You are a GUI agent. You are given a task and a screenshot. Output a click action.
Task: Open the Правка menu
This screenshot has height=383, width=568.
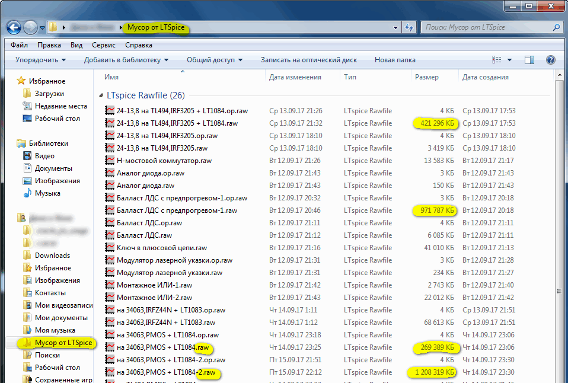[49, 45]
